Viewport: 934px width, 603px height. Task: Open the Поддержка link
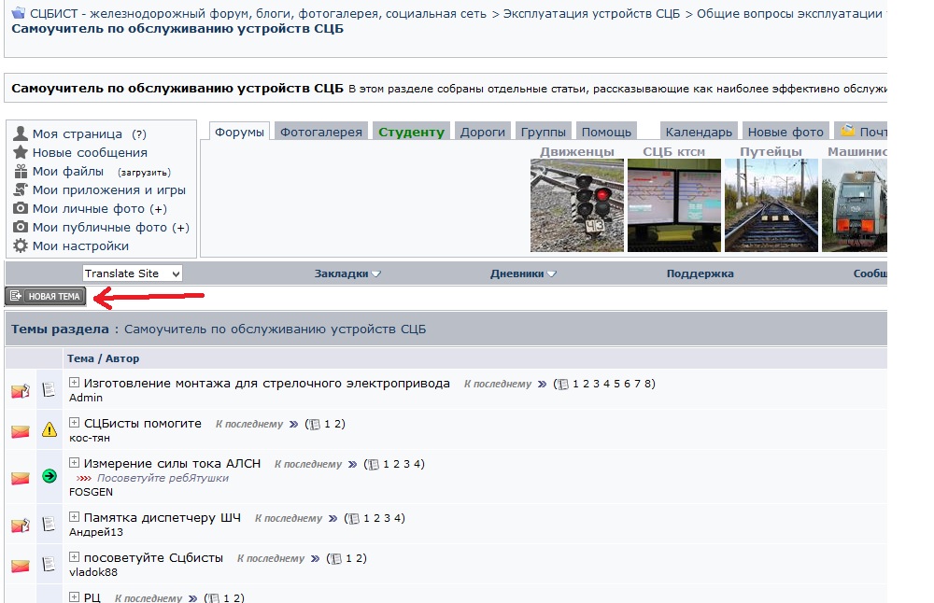coord(700,273)
